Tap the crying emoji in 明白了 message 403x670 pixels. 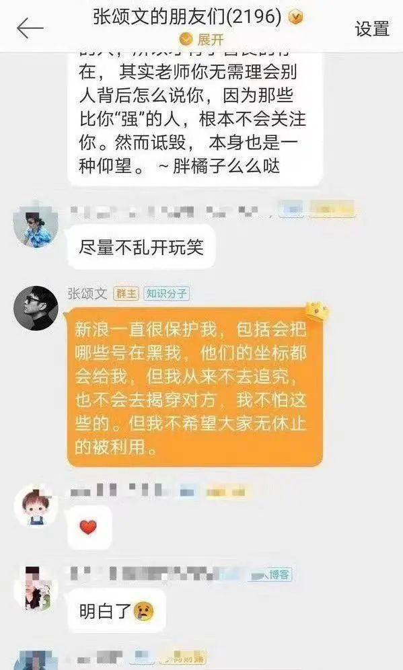(143, 611)
